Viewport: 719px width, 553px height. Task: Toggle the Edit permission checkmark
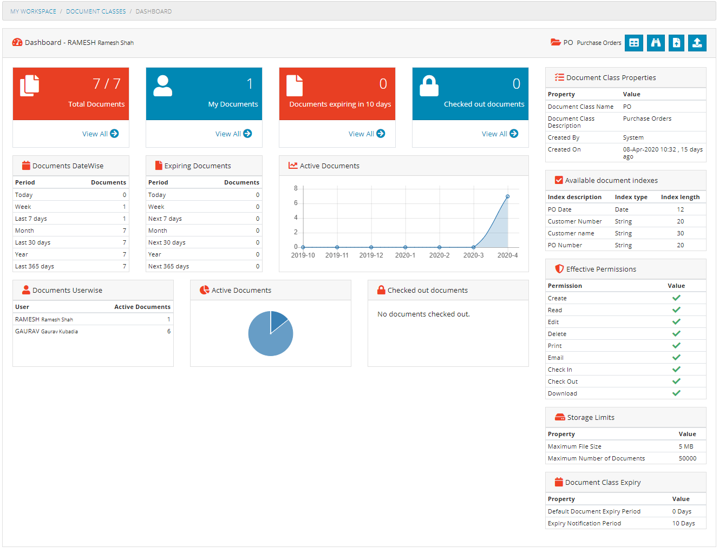tap(676, 321)
